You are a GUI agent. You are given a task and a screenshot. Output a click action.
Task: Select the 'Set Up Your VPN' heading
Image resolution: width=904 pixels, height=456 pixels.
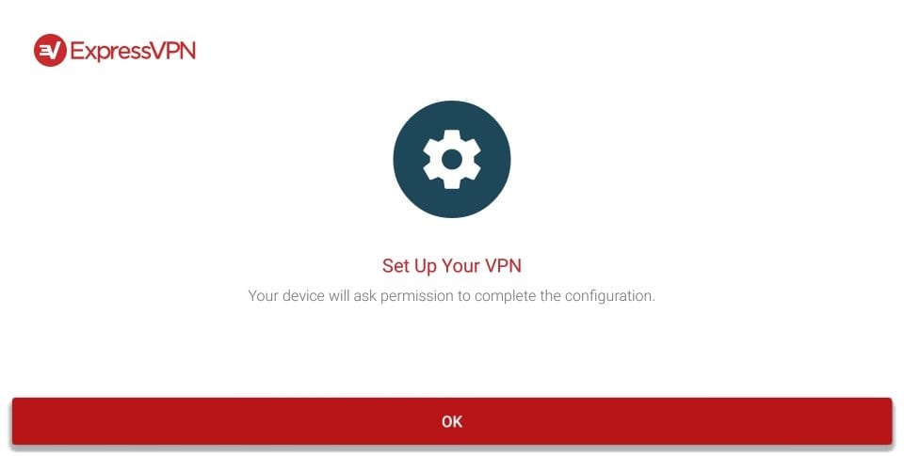click(452, 266)
